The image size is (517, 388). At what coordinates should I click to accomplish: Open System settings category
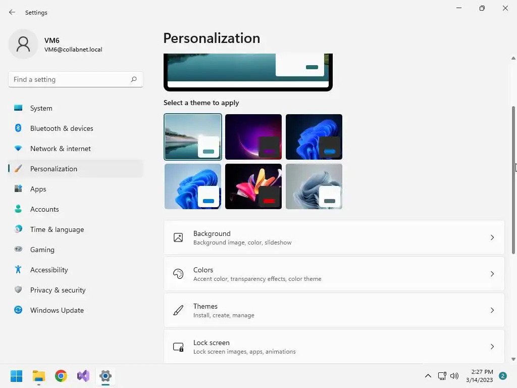click(76, 108)
